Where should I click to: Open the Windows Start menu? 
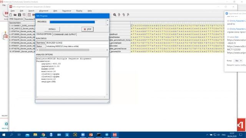[3, 135]
